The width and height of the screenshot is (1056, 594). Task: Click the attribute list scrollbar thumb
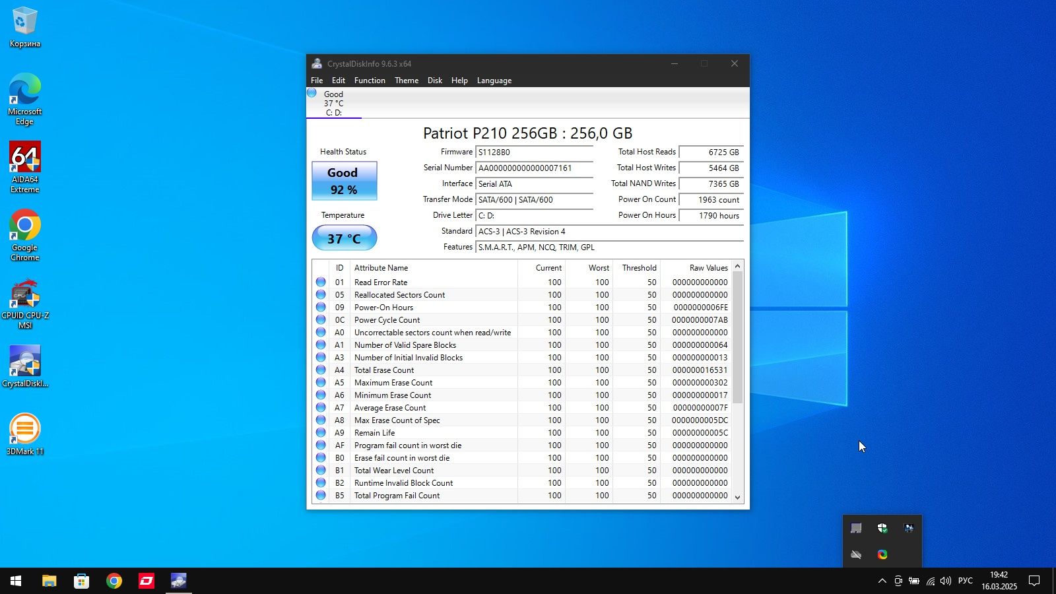738,337
